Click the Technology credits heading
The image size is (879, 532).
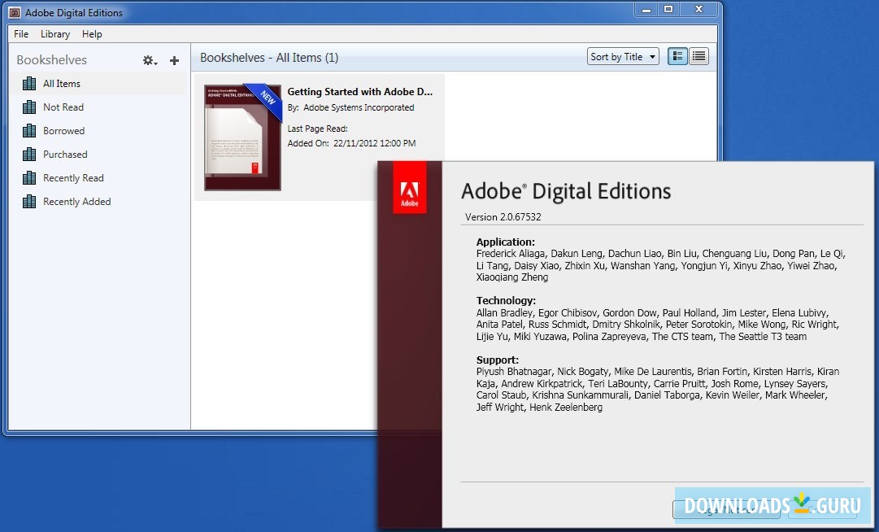(507, 300)
